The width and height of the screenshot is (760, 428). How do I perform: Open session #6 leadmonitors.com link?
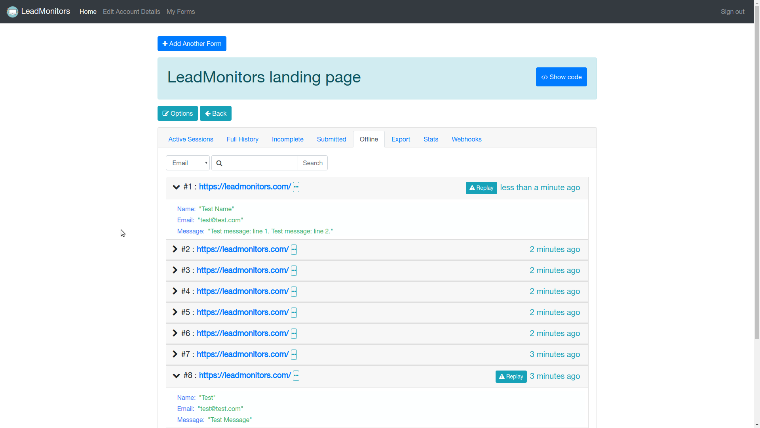(243, 333)
